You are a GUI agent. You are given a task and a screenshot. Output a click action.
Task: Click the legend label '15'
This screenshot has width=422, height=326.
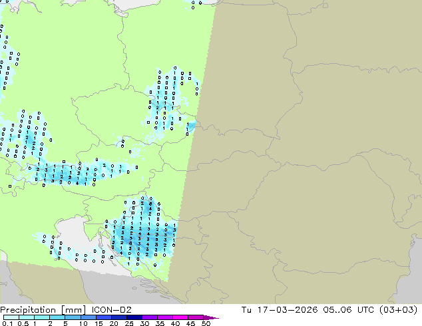pyautogui.click(x=99, y=323)
